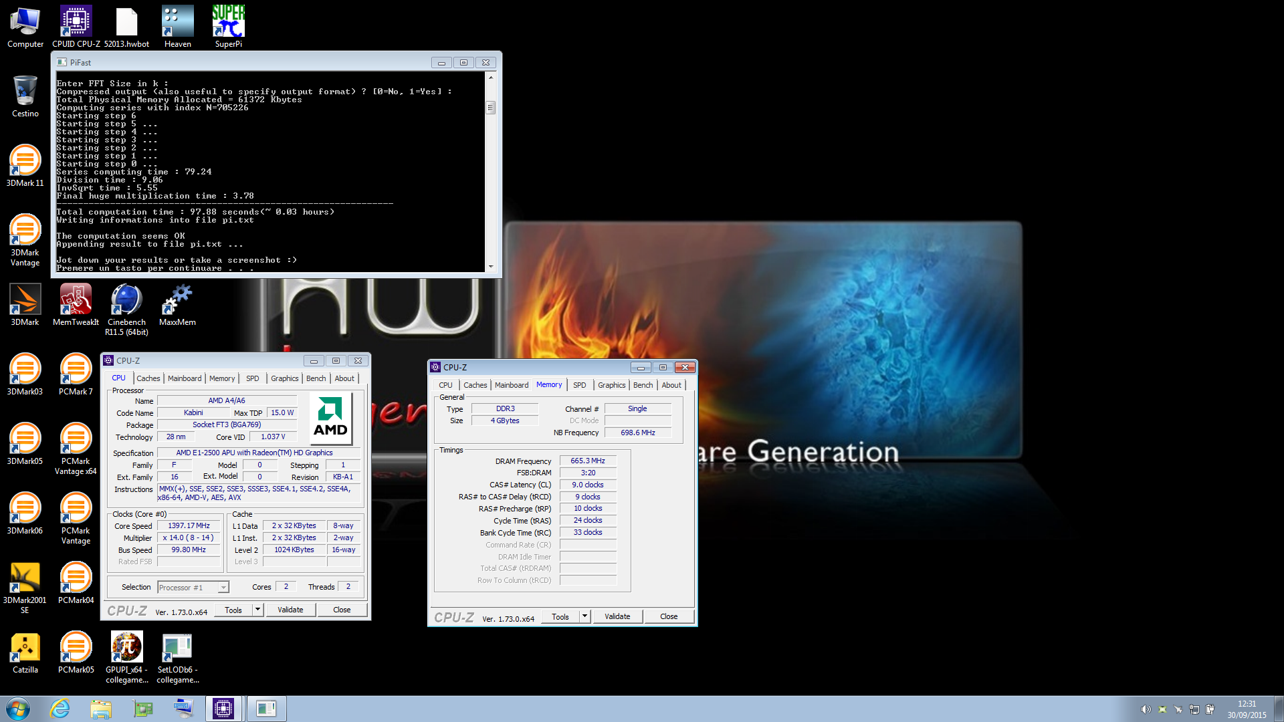Click Close button in left CPU-Z window
Screen dimensions: 1284x722
[342, 610]
